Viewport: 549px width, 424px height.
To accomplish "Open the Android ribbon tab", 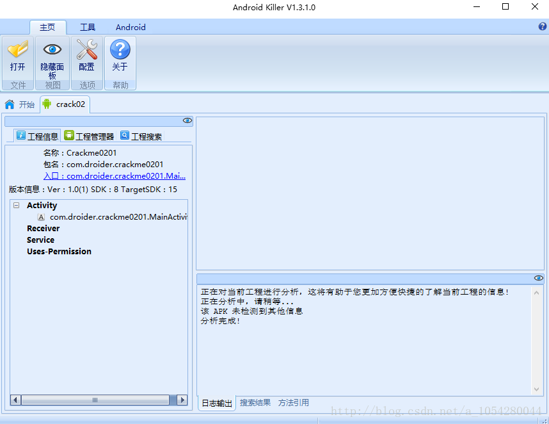I will tap(131, 28).
